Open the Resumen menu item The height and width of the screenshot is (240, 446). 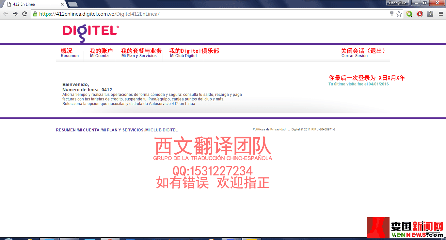pos(70,56)
